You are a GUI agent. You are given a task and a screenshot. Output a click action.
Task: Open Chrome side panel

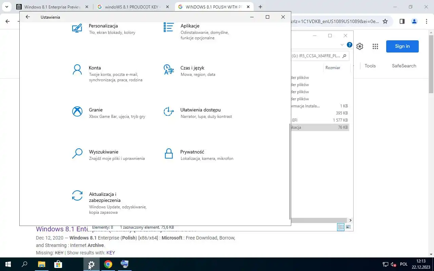point(402,21)
